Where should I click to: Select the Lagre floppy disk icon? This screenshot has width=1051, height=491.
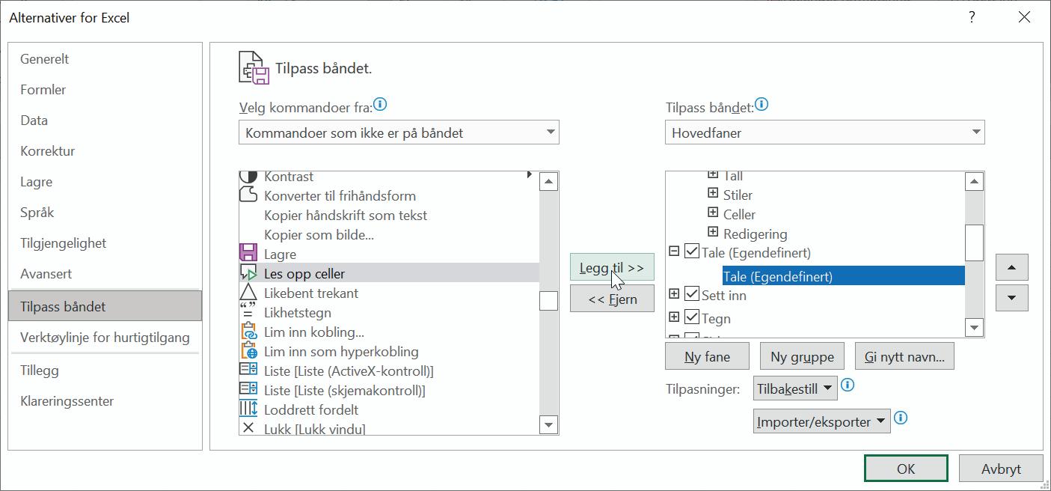[x=248, y=254]
